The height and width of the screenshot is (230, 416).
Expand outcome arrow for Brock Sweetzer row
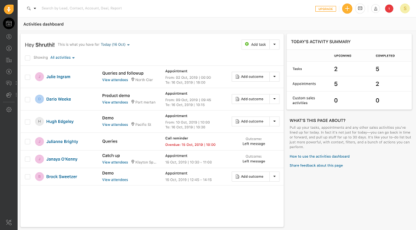(x=275, y=176)
